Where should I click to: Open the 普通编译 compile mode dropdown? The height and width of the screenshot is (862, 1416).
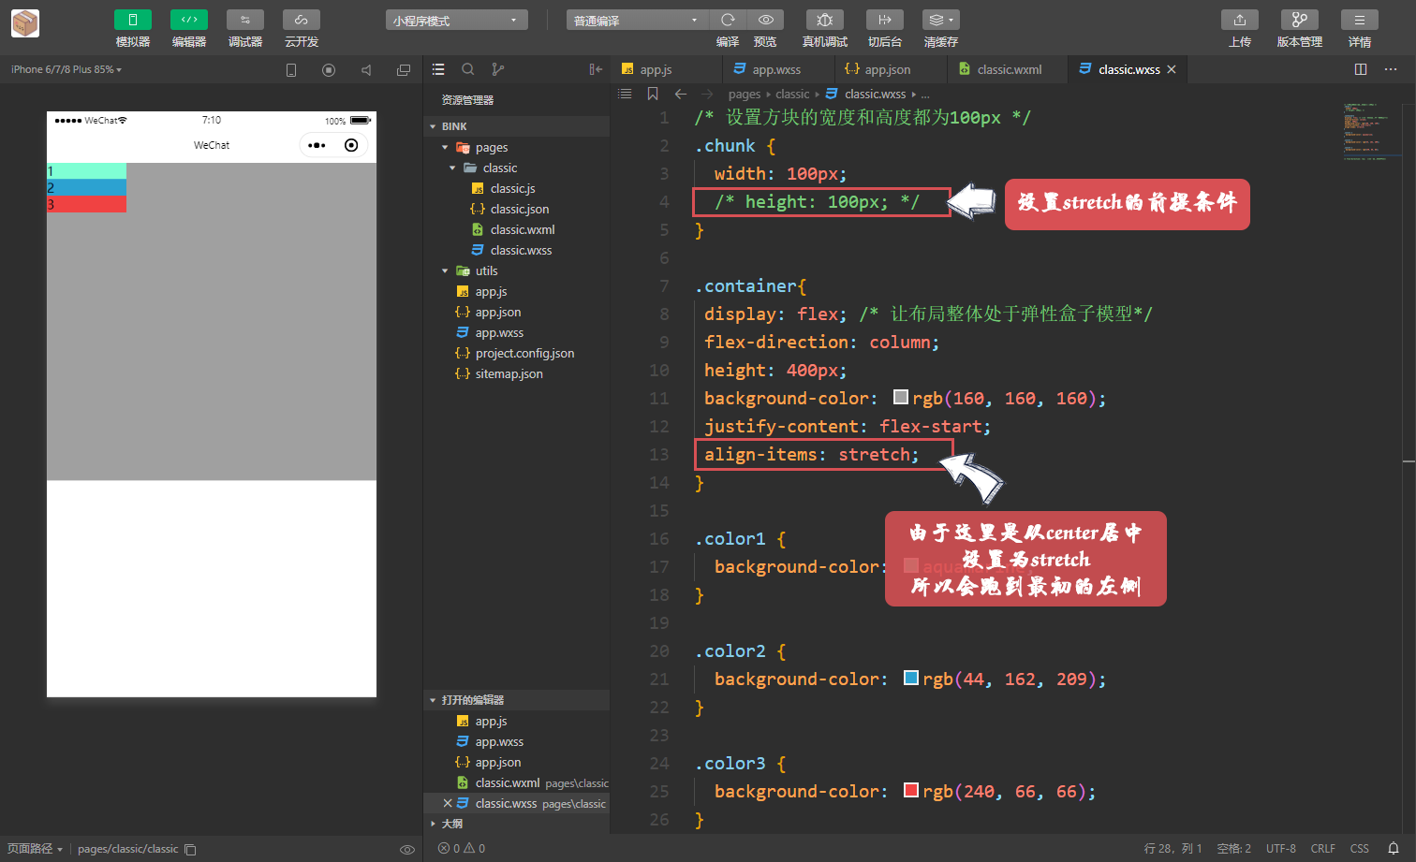pyautogui.click(x=637, y=19)
